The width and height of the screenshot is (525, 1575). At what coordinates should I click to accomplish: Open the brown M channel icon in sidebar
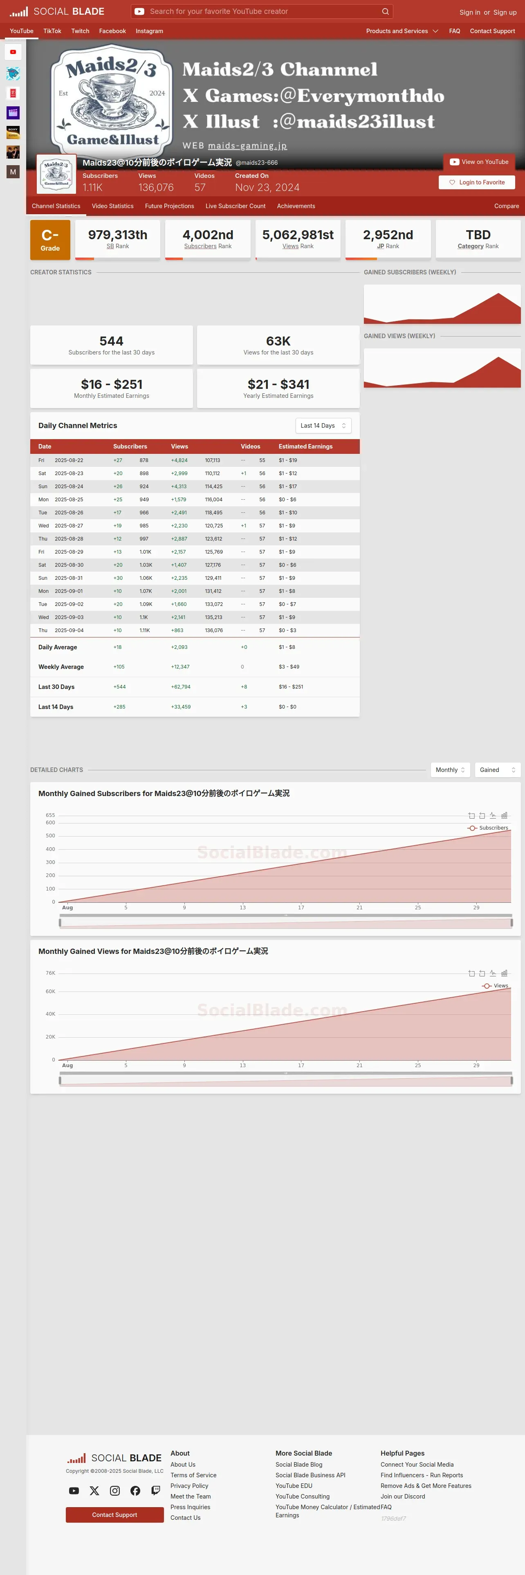click(13, 172)
